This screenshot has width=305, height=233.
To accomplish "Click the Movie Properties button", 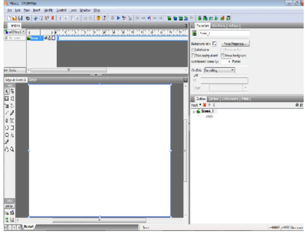I will tap(235, 44).
